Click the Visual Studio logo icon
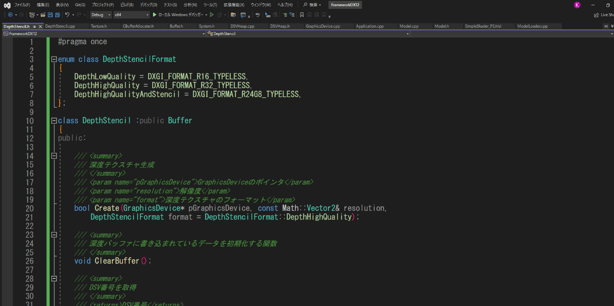The image size is (614, 306). 7,5
